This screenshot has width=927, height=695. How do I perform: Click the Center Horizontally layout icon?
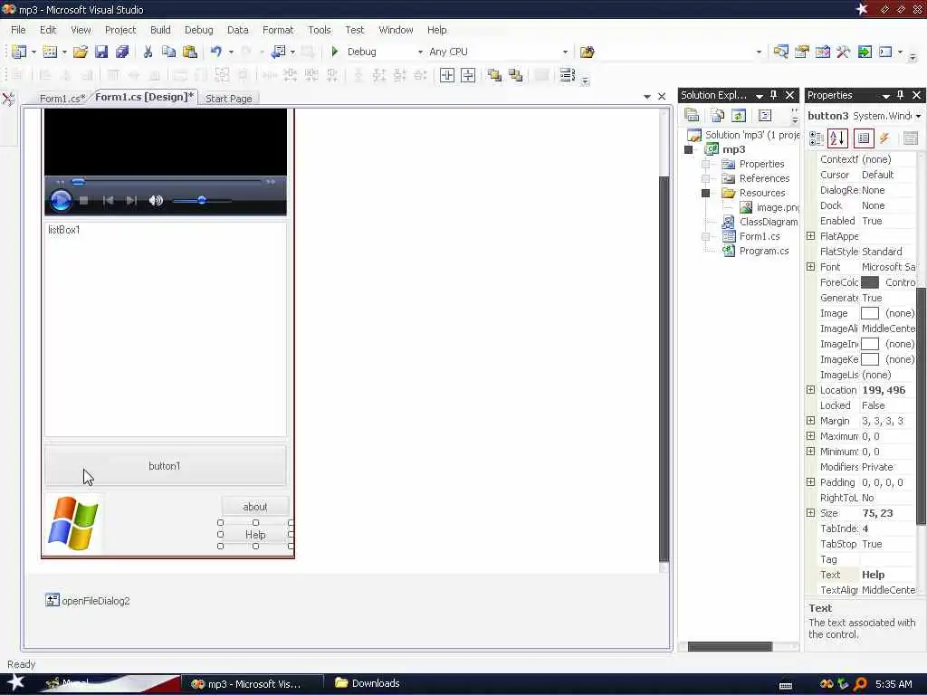(447, 75)
